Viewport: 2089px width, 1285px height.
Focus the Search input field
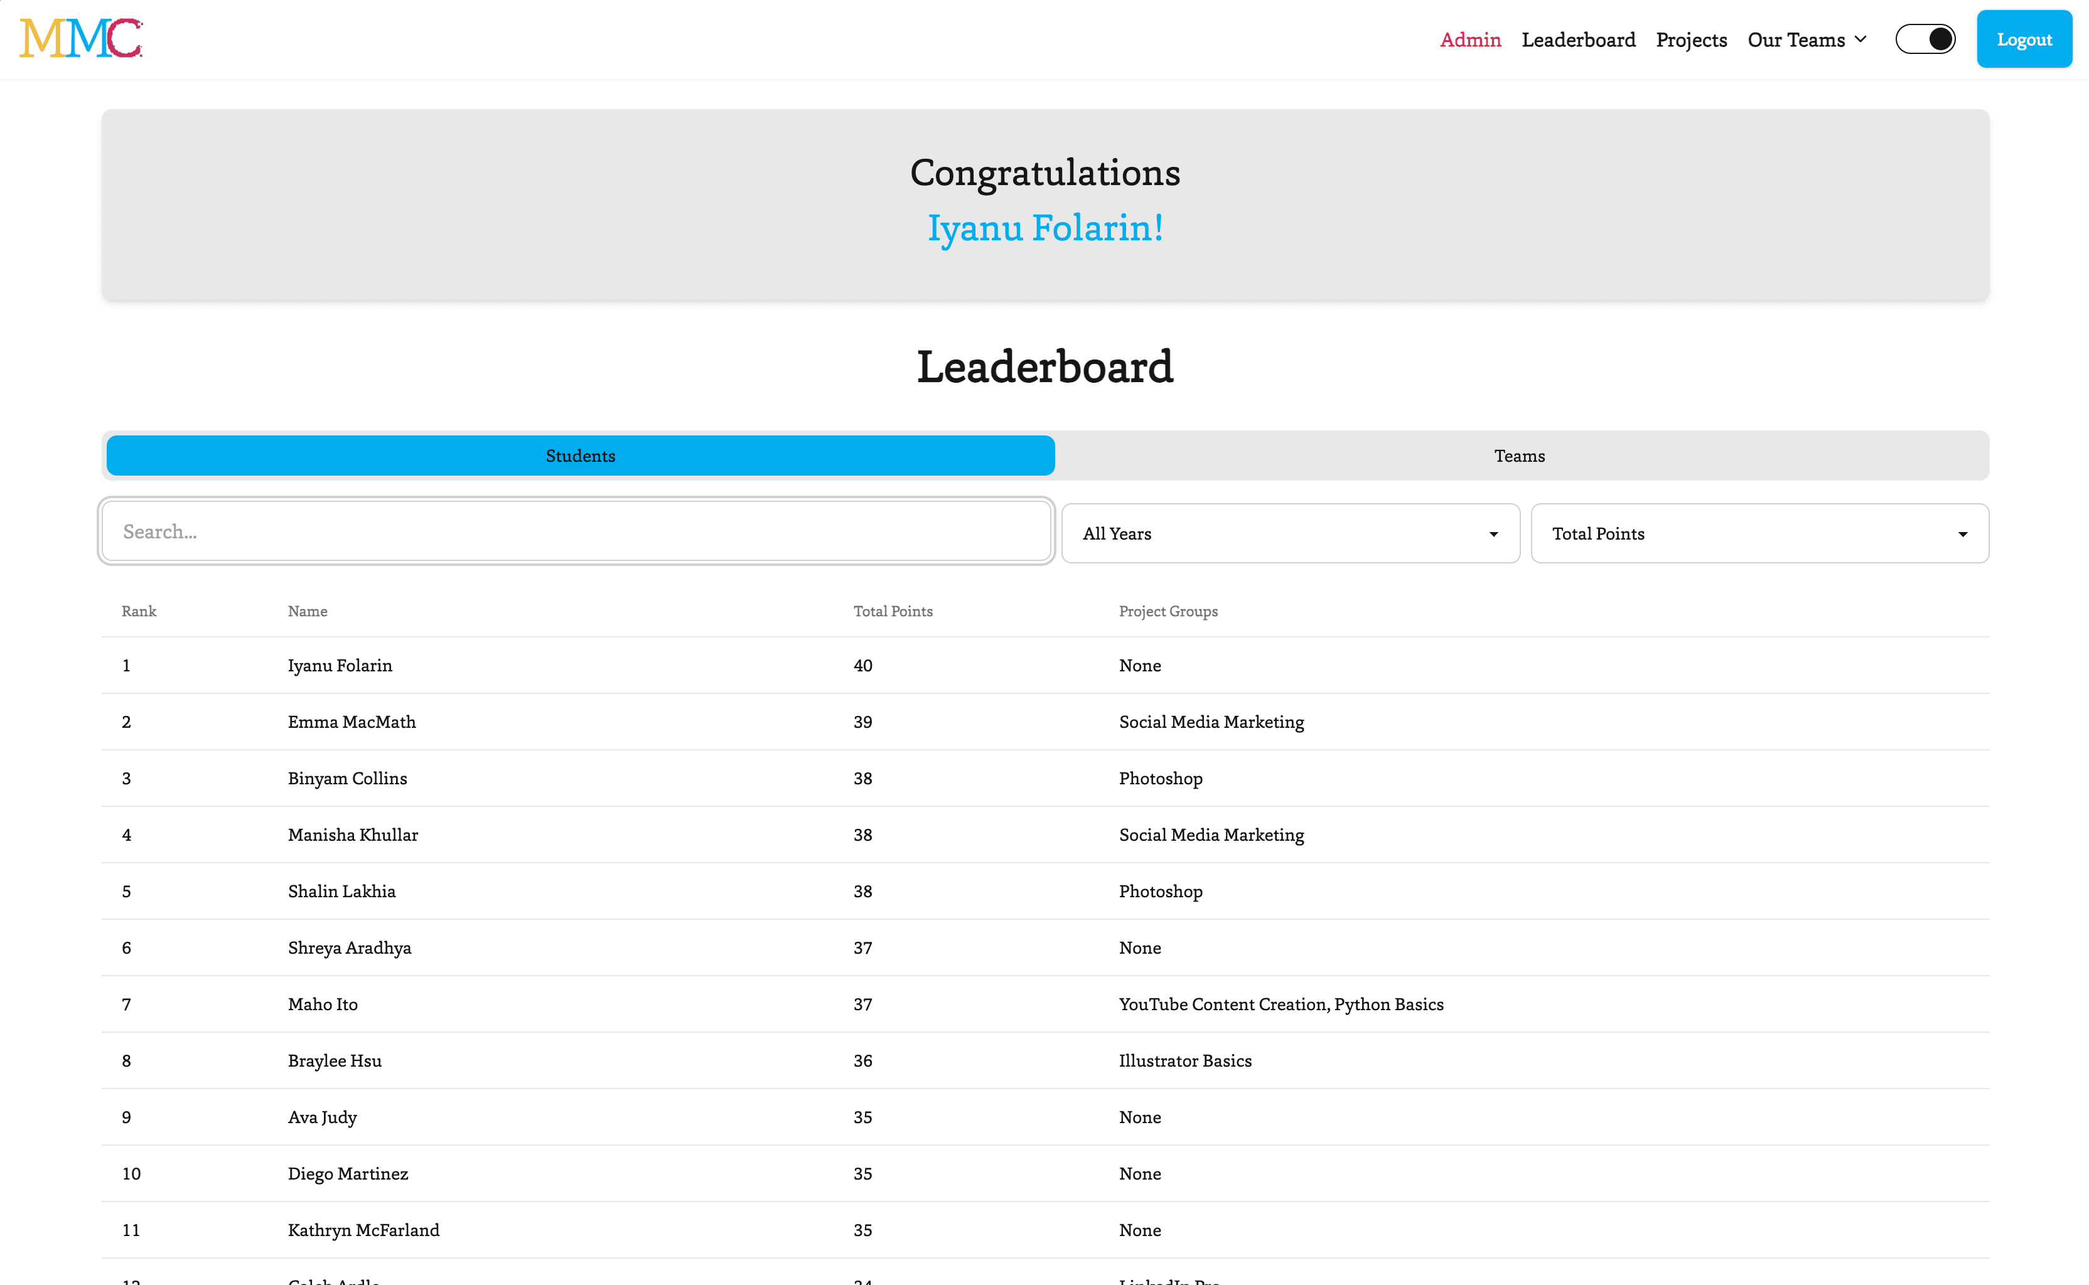click(576, 532)
